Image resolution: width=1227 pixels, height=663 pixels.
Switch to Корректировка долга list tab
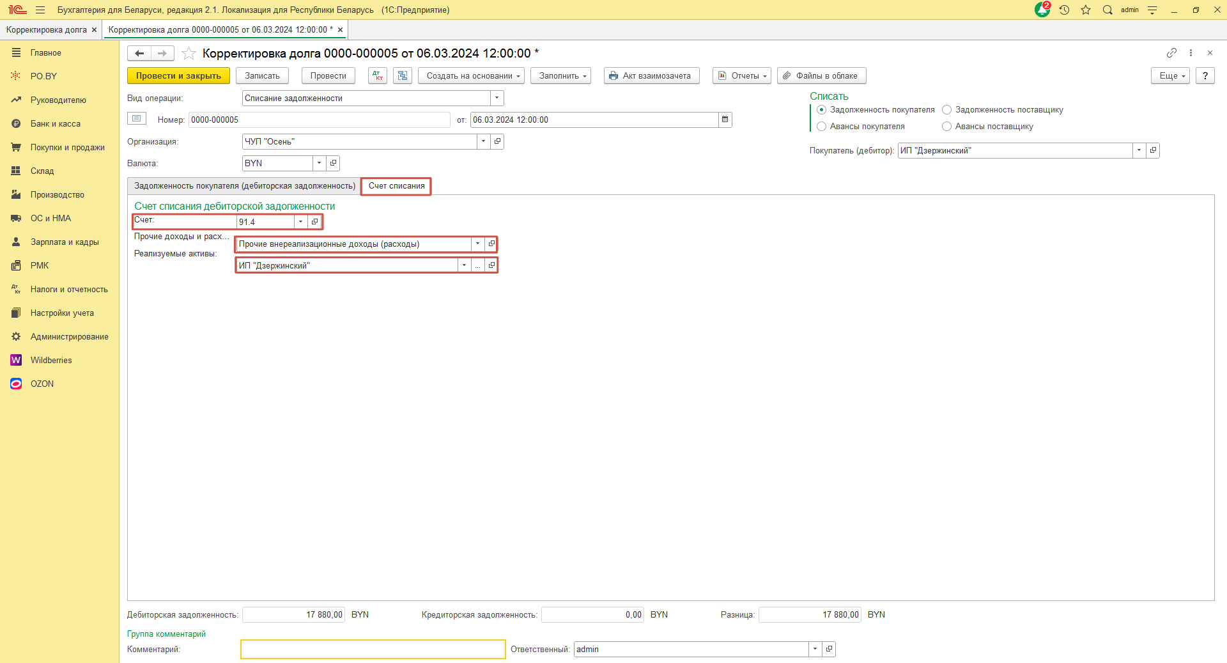click(x=47, y=29)
